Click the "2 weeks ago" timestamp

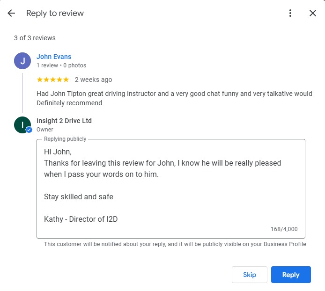(x=93, y=80)
